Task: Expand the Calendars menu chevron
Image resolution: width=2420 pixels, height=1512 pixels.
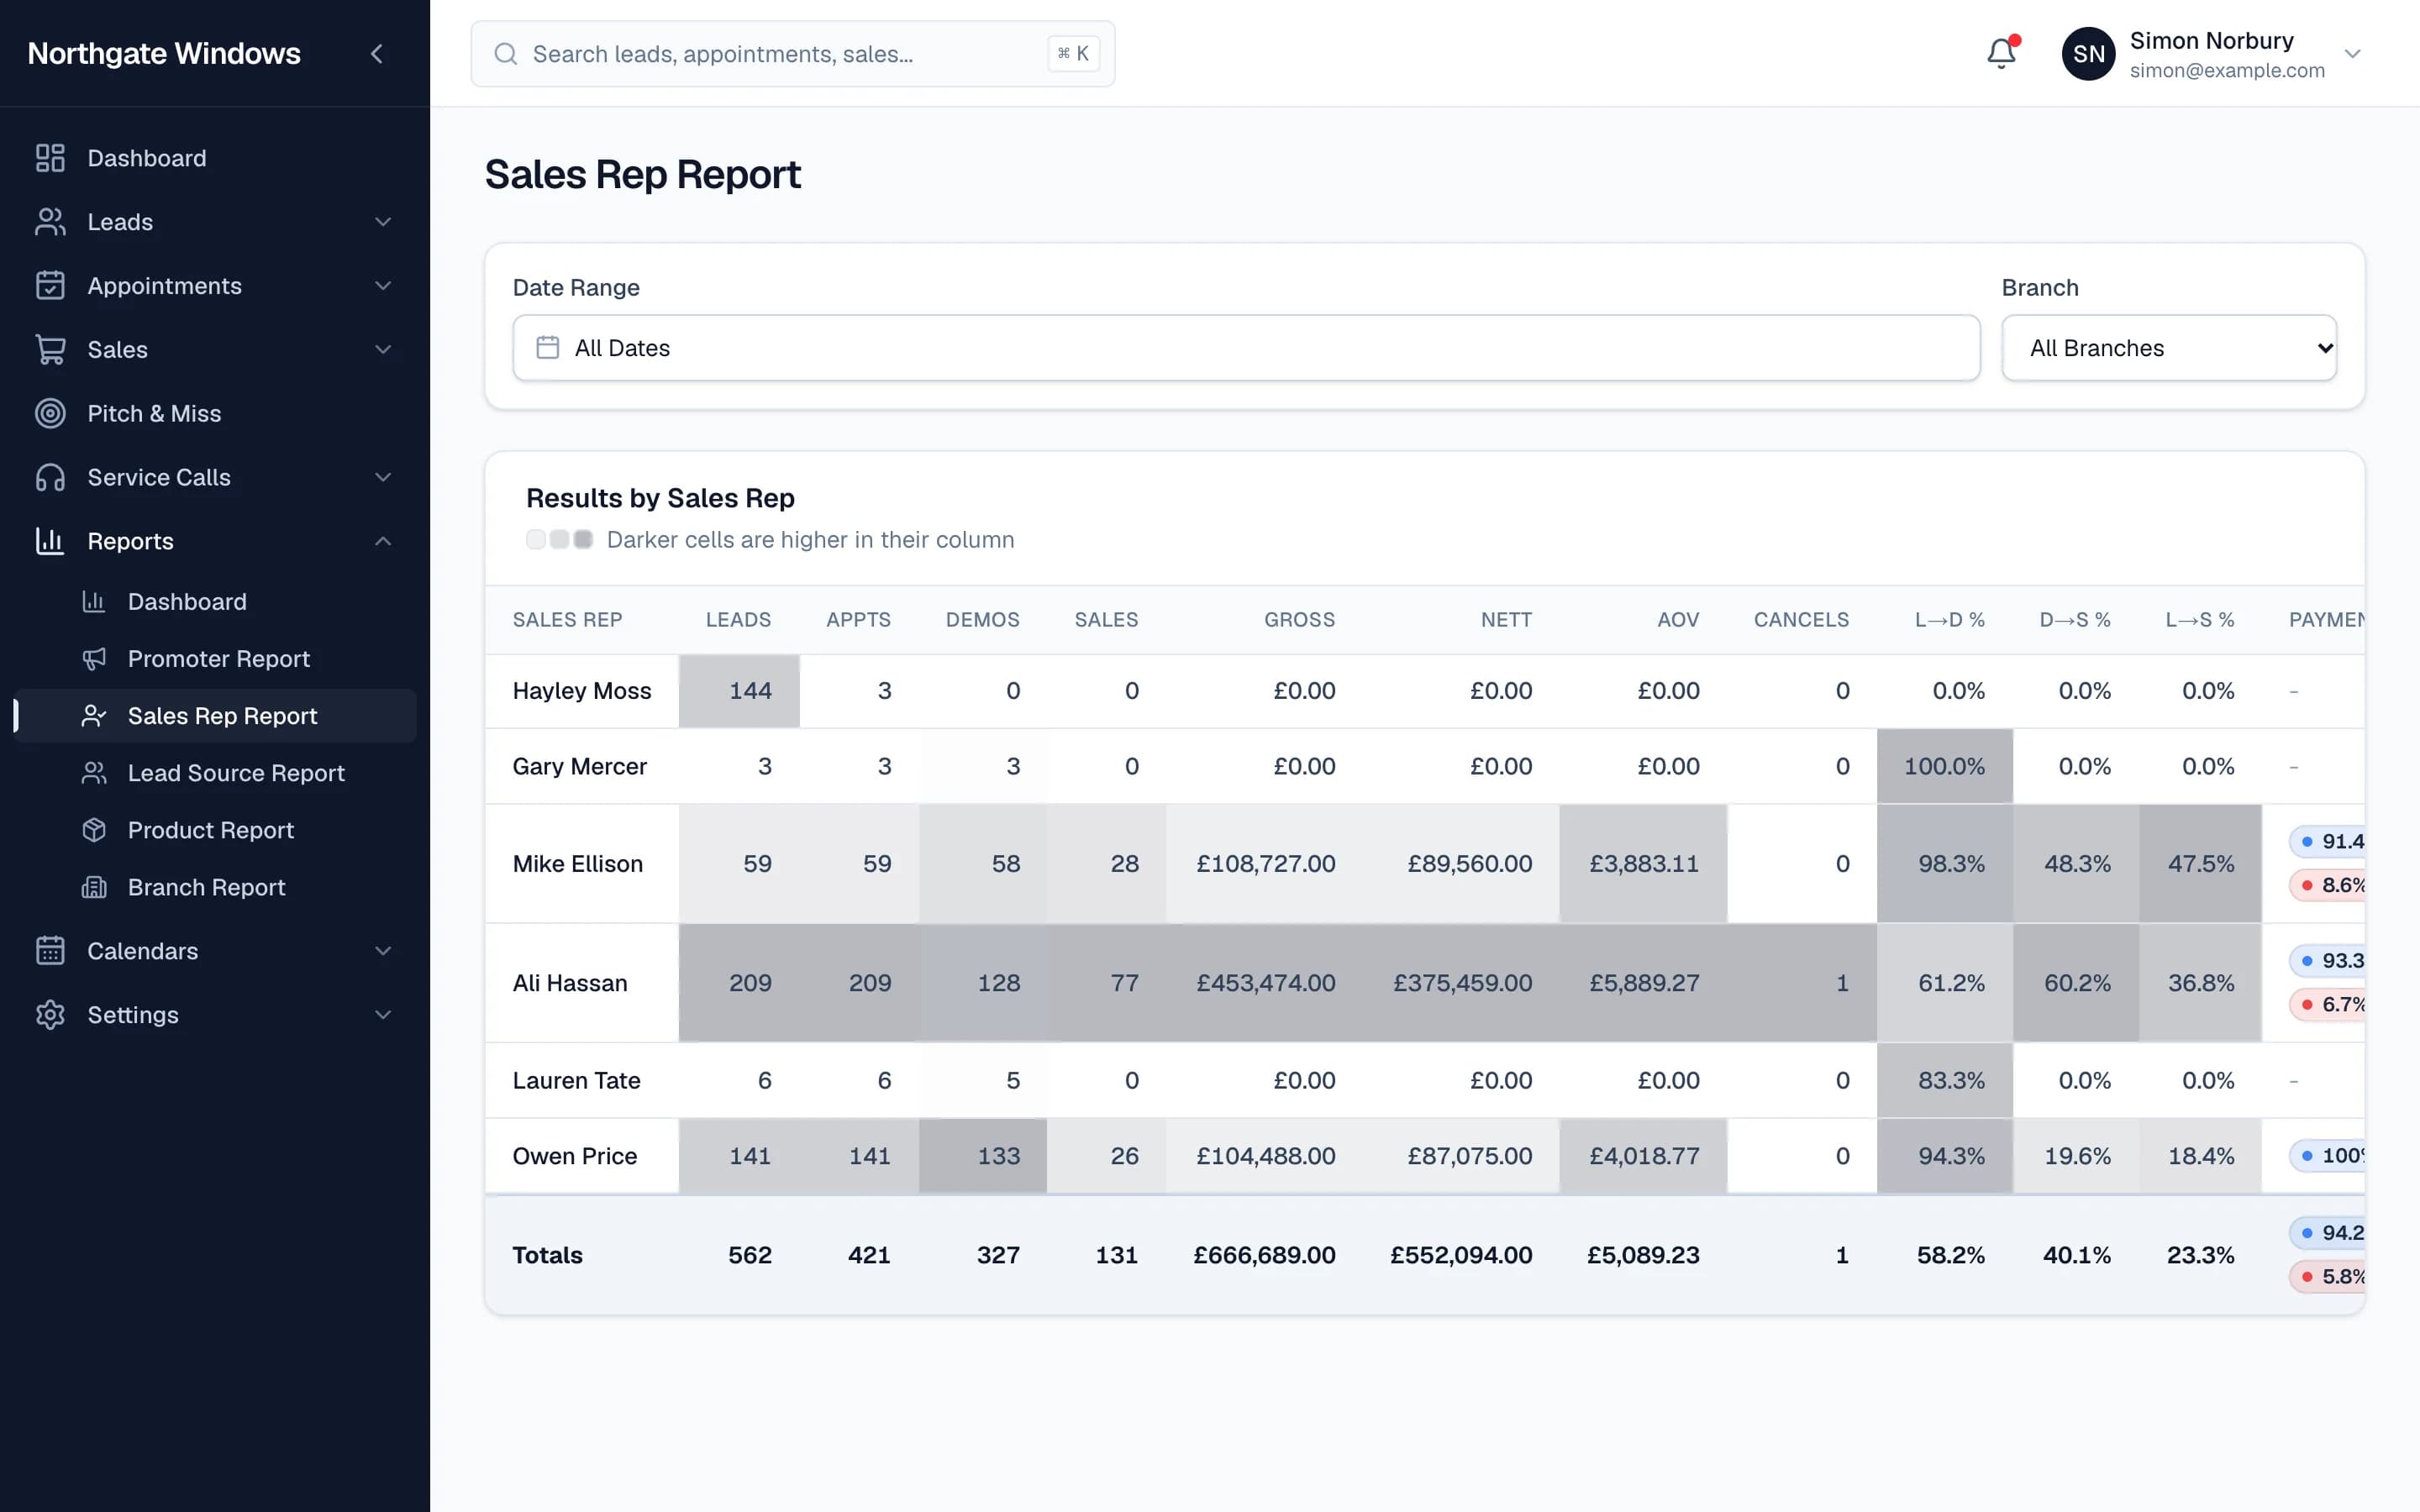Action: (x=383, y=951)
